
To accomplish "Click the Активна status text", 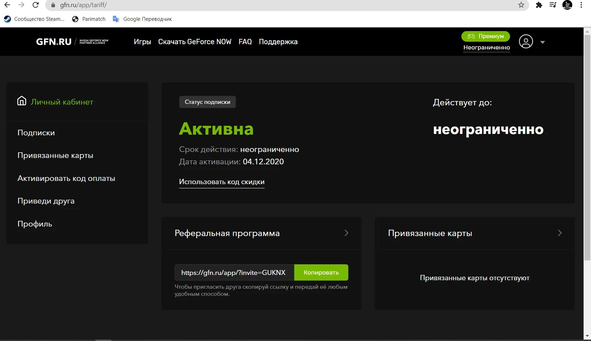I will click(x=216, y=129).
